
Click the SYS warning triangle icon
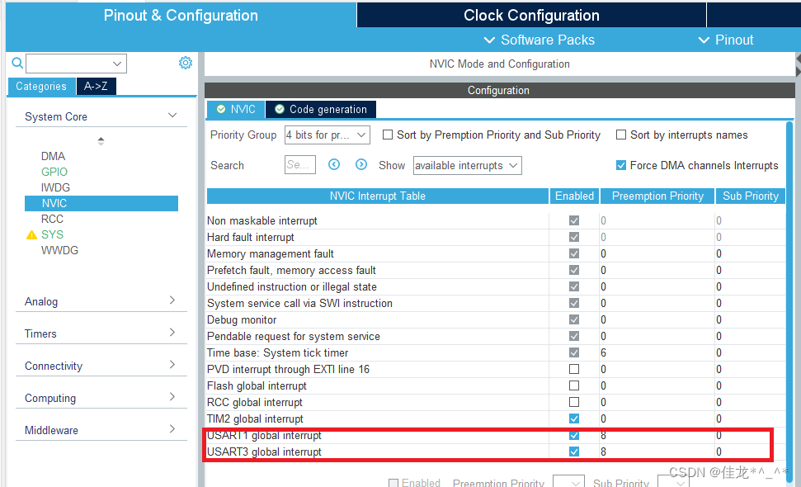coord(31,234)
